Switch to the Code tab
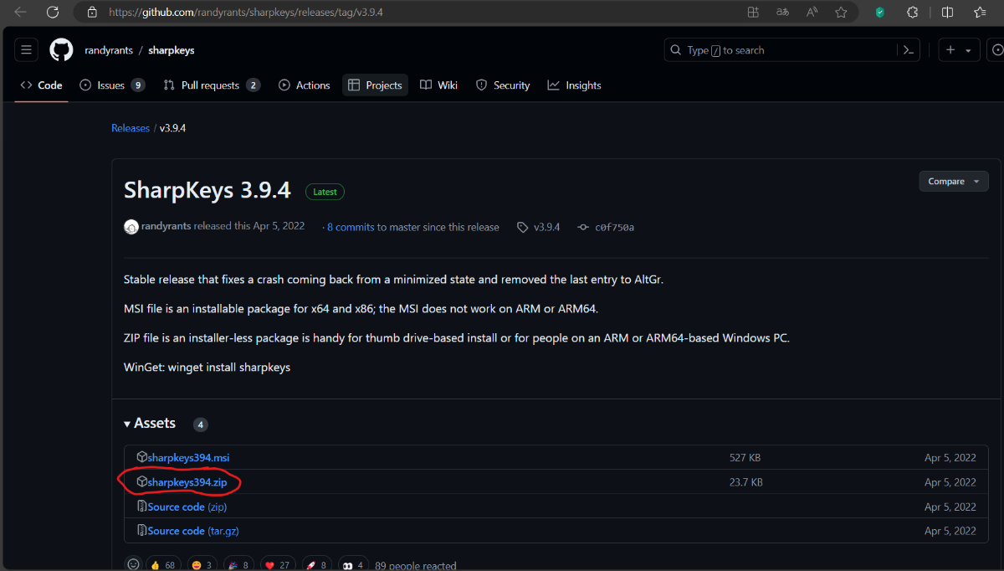Screen dimensions: 1004x571 (42, 85)
